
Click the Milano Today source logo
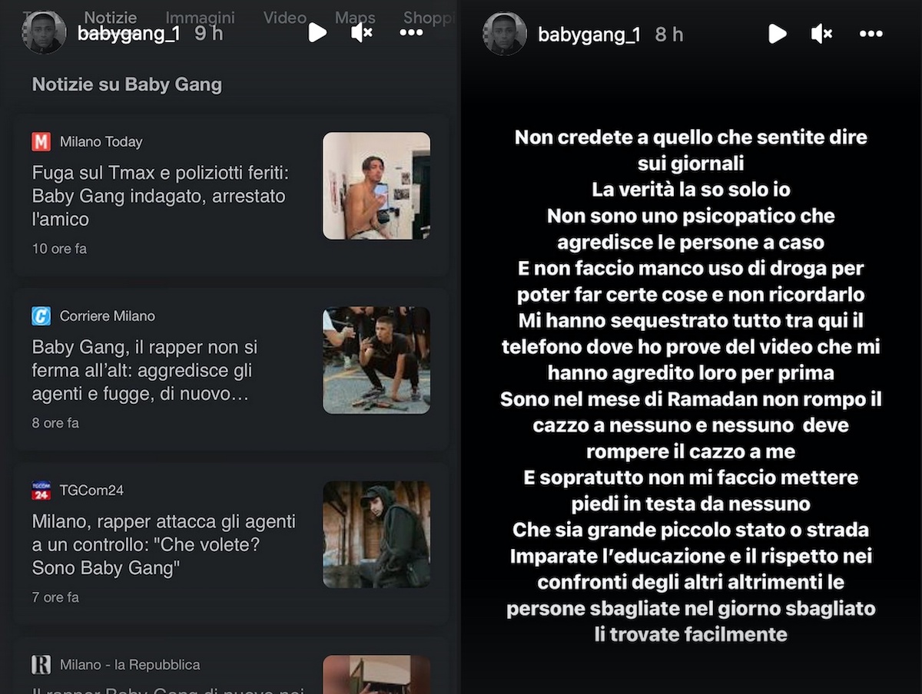pos(41,141)
